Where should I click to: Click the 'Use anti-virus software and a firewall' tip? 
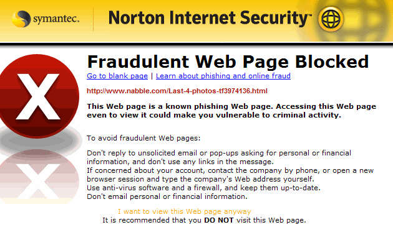point(203,188)
